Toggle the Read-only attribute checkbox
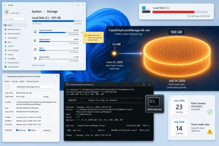 [17, 130]
